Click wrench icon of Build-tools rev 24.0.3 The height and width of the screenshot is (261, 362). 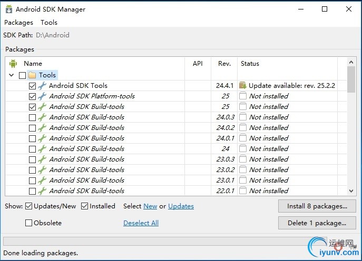pyautogui.click(x=42, y=117)
